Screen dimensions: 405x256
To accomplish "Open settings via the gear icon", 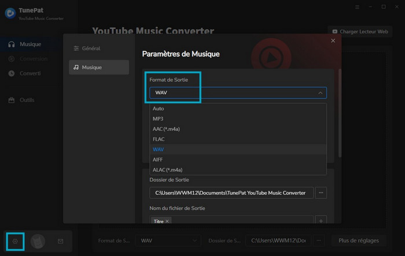I will coord(15,242).
